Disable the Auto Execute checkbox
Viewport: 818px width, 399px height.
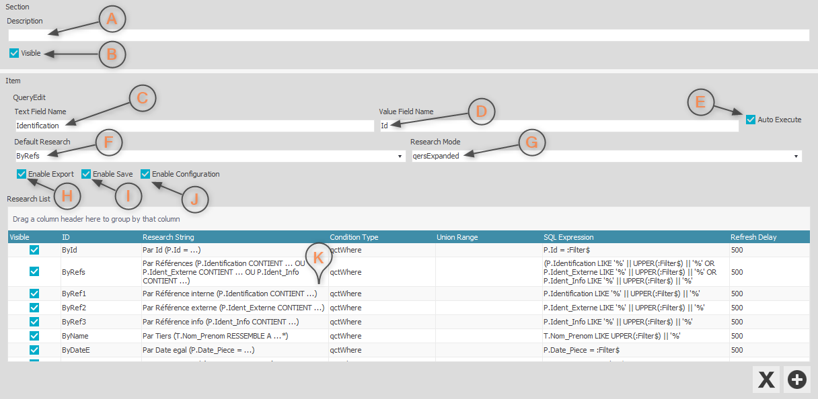click(x=751, y=120)
